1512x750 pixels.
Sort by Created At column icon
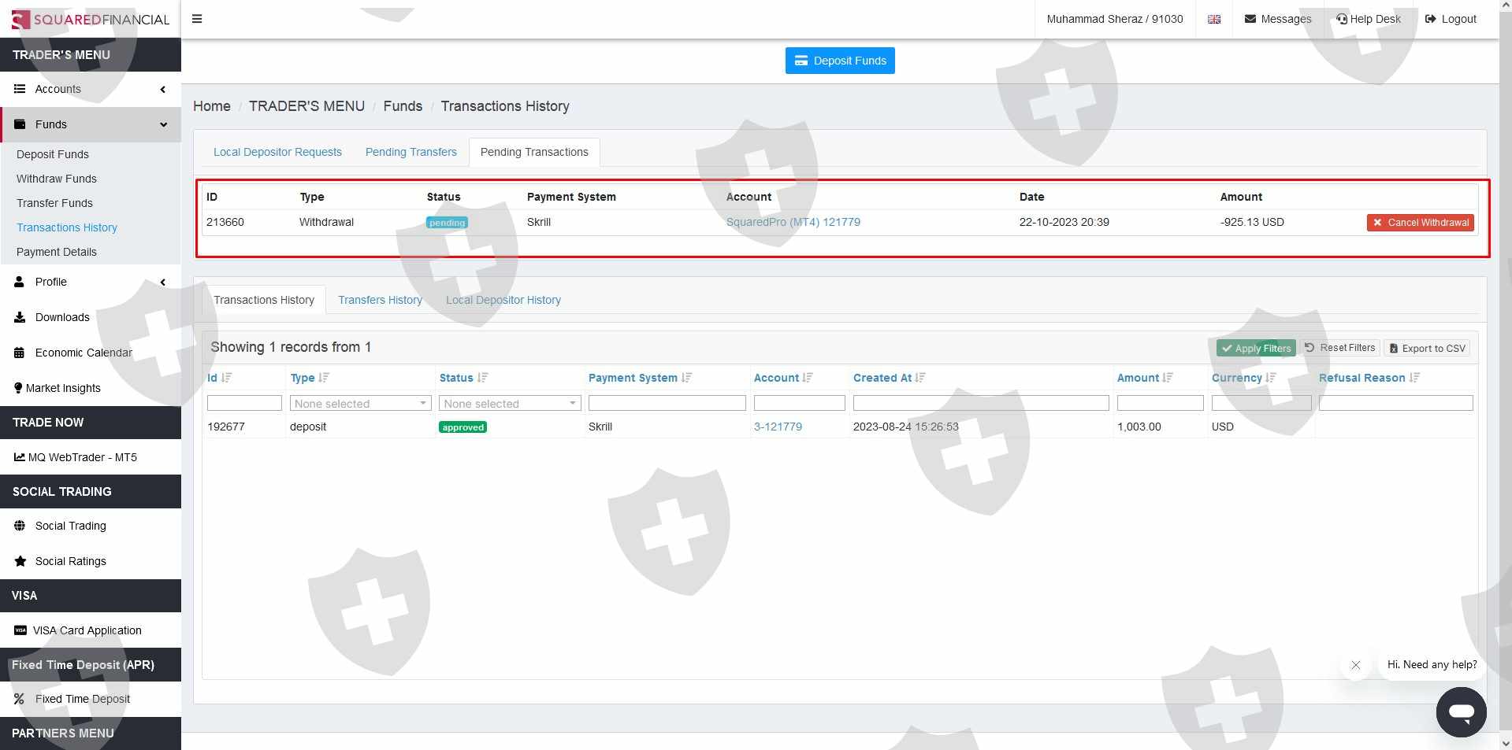(920, 378)
